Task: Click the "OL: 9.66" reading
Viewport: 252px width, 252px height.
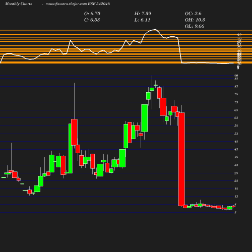Action: click(x=195, y=26)
